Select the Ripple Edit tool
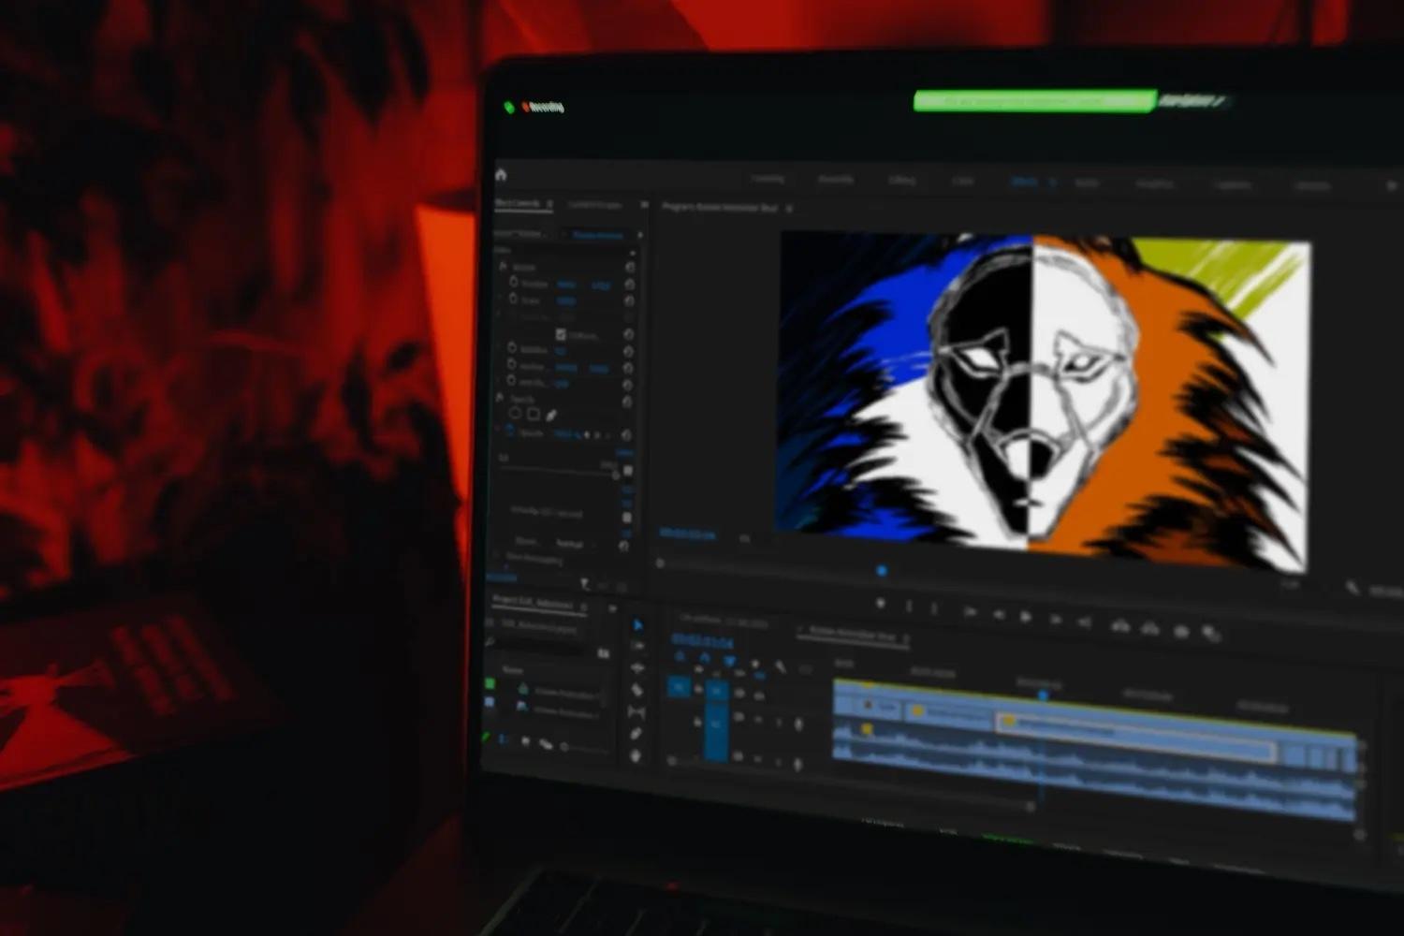Image resolution: width=1404 pixels, height=936 pixels. (x=637, y=668)
